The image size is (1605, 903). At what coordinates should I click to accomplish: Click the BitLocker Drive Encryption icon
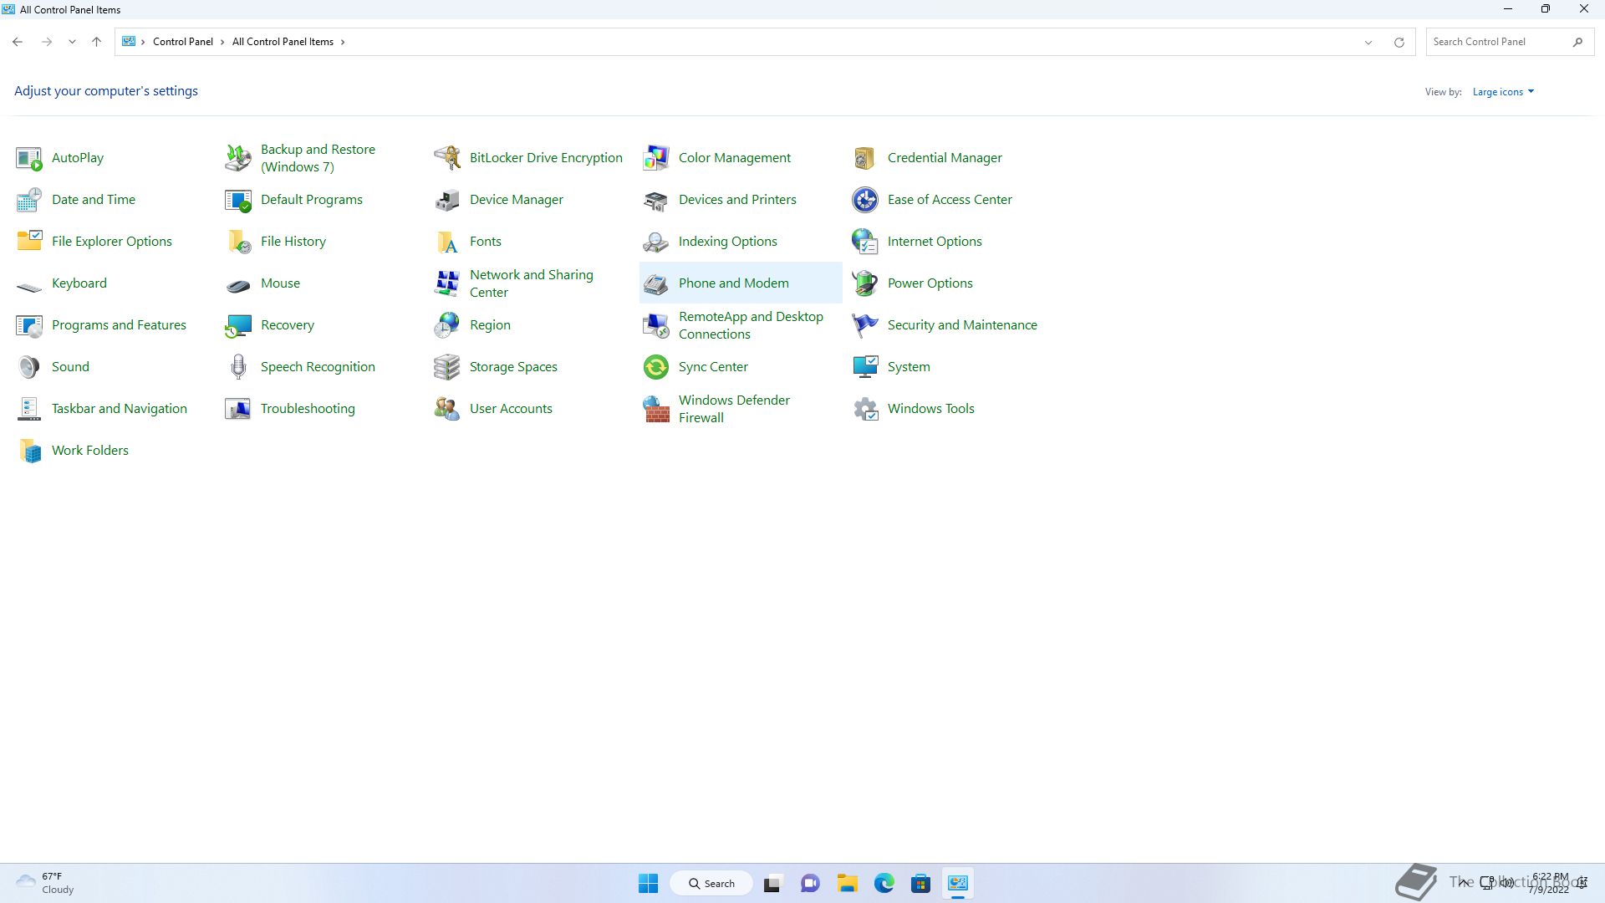(447, 158)
